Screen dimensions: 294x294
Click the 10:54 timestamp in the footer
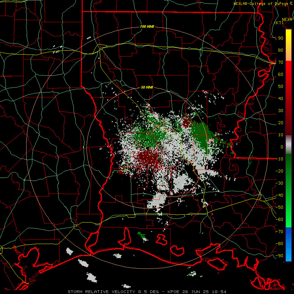[x=219, y=292]
